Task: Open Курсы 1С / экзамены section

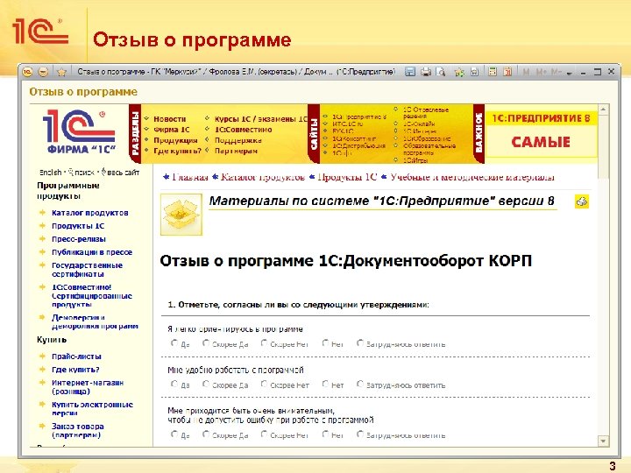Action: (x=261, y=119)
